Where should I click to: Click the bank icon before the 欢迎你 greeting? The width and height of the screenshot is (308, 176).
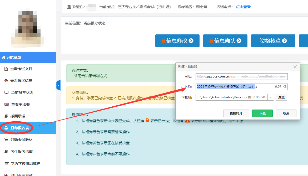tap(69, 7)
